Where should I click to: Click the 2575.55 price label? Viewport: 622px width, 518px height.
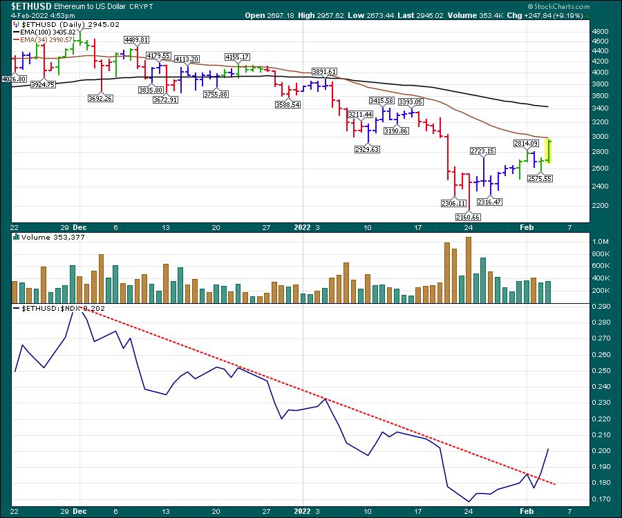542,178
